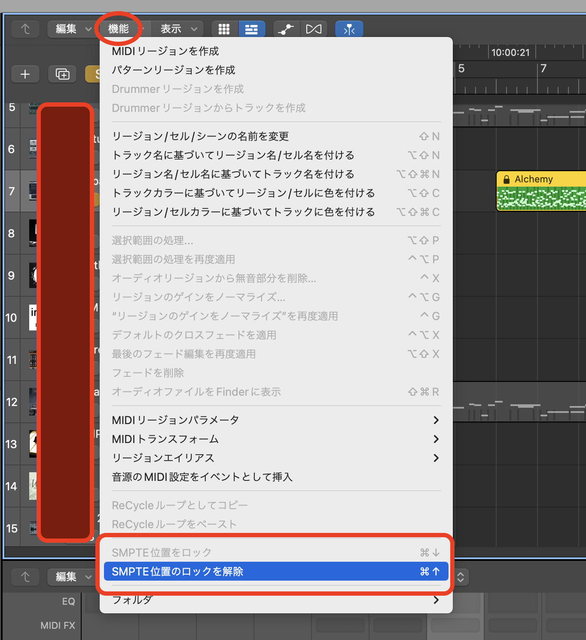Click the 機能 menu button

pyautogui.click(x=119, y=29)
